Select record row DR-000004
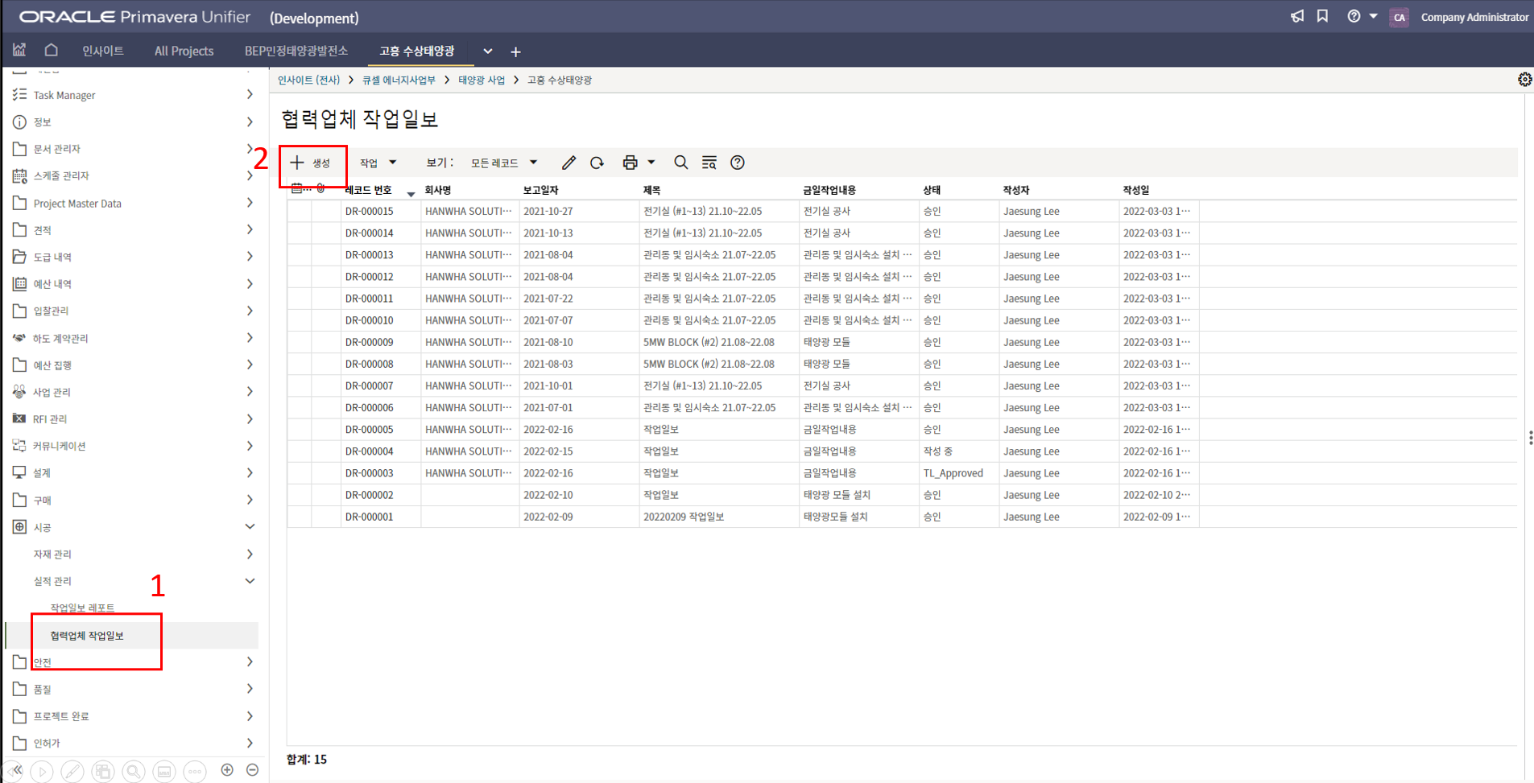Screen dimensions: 1534x783 pyautogui.click(x=369, y=451)
